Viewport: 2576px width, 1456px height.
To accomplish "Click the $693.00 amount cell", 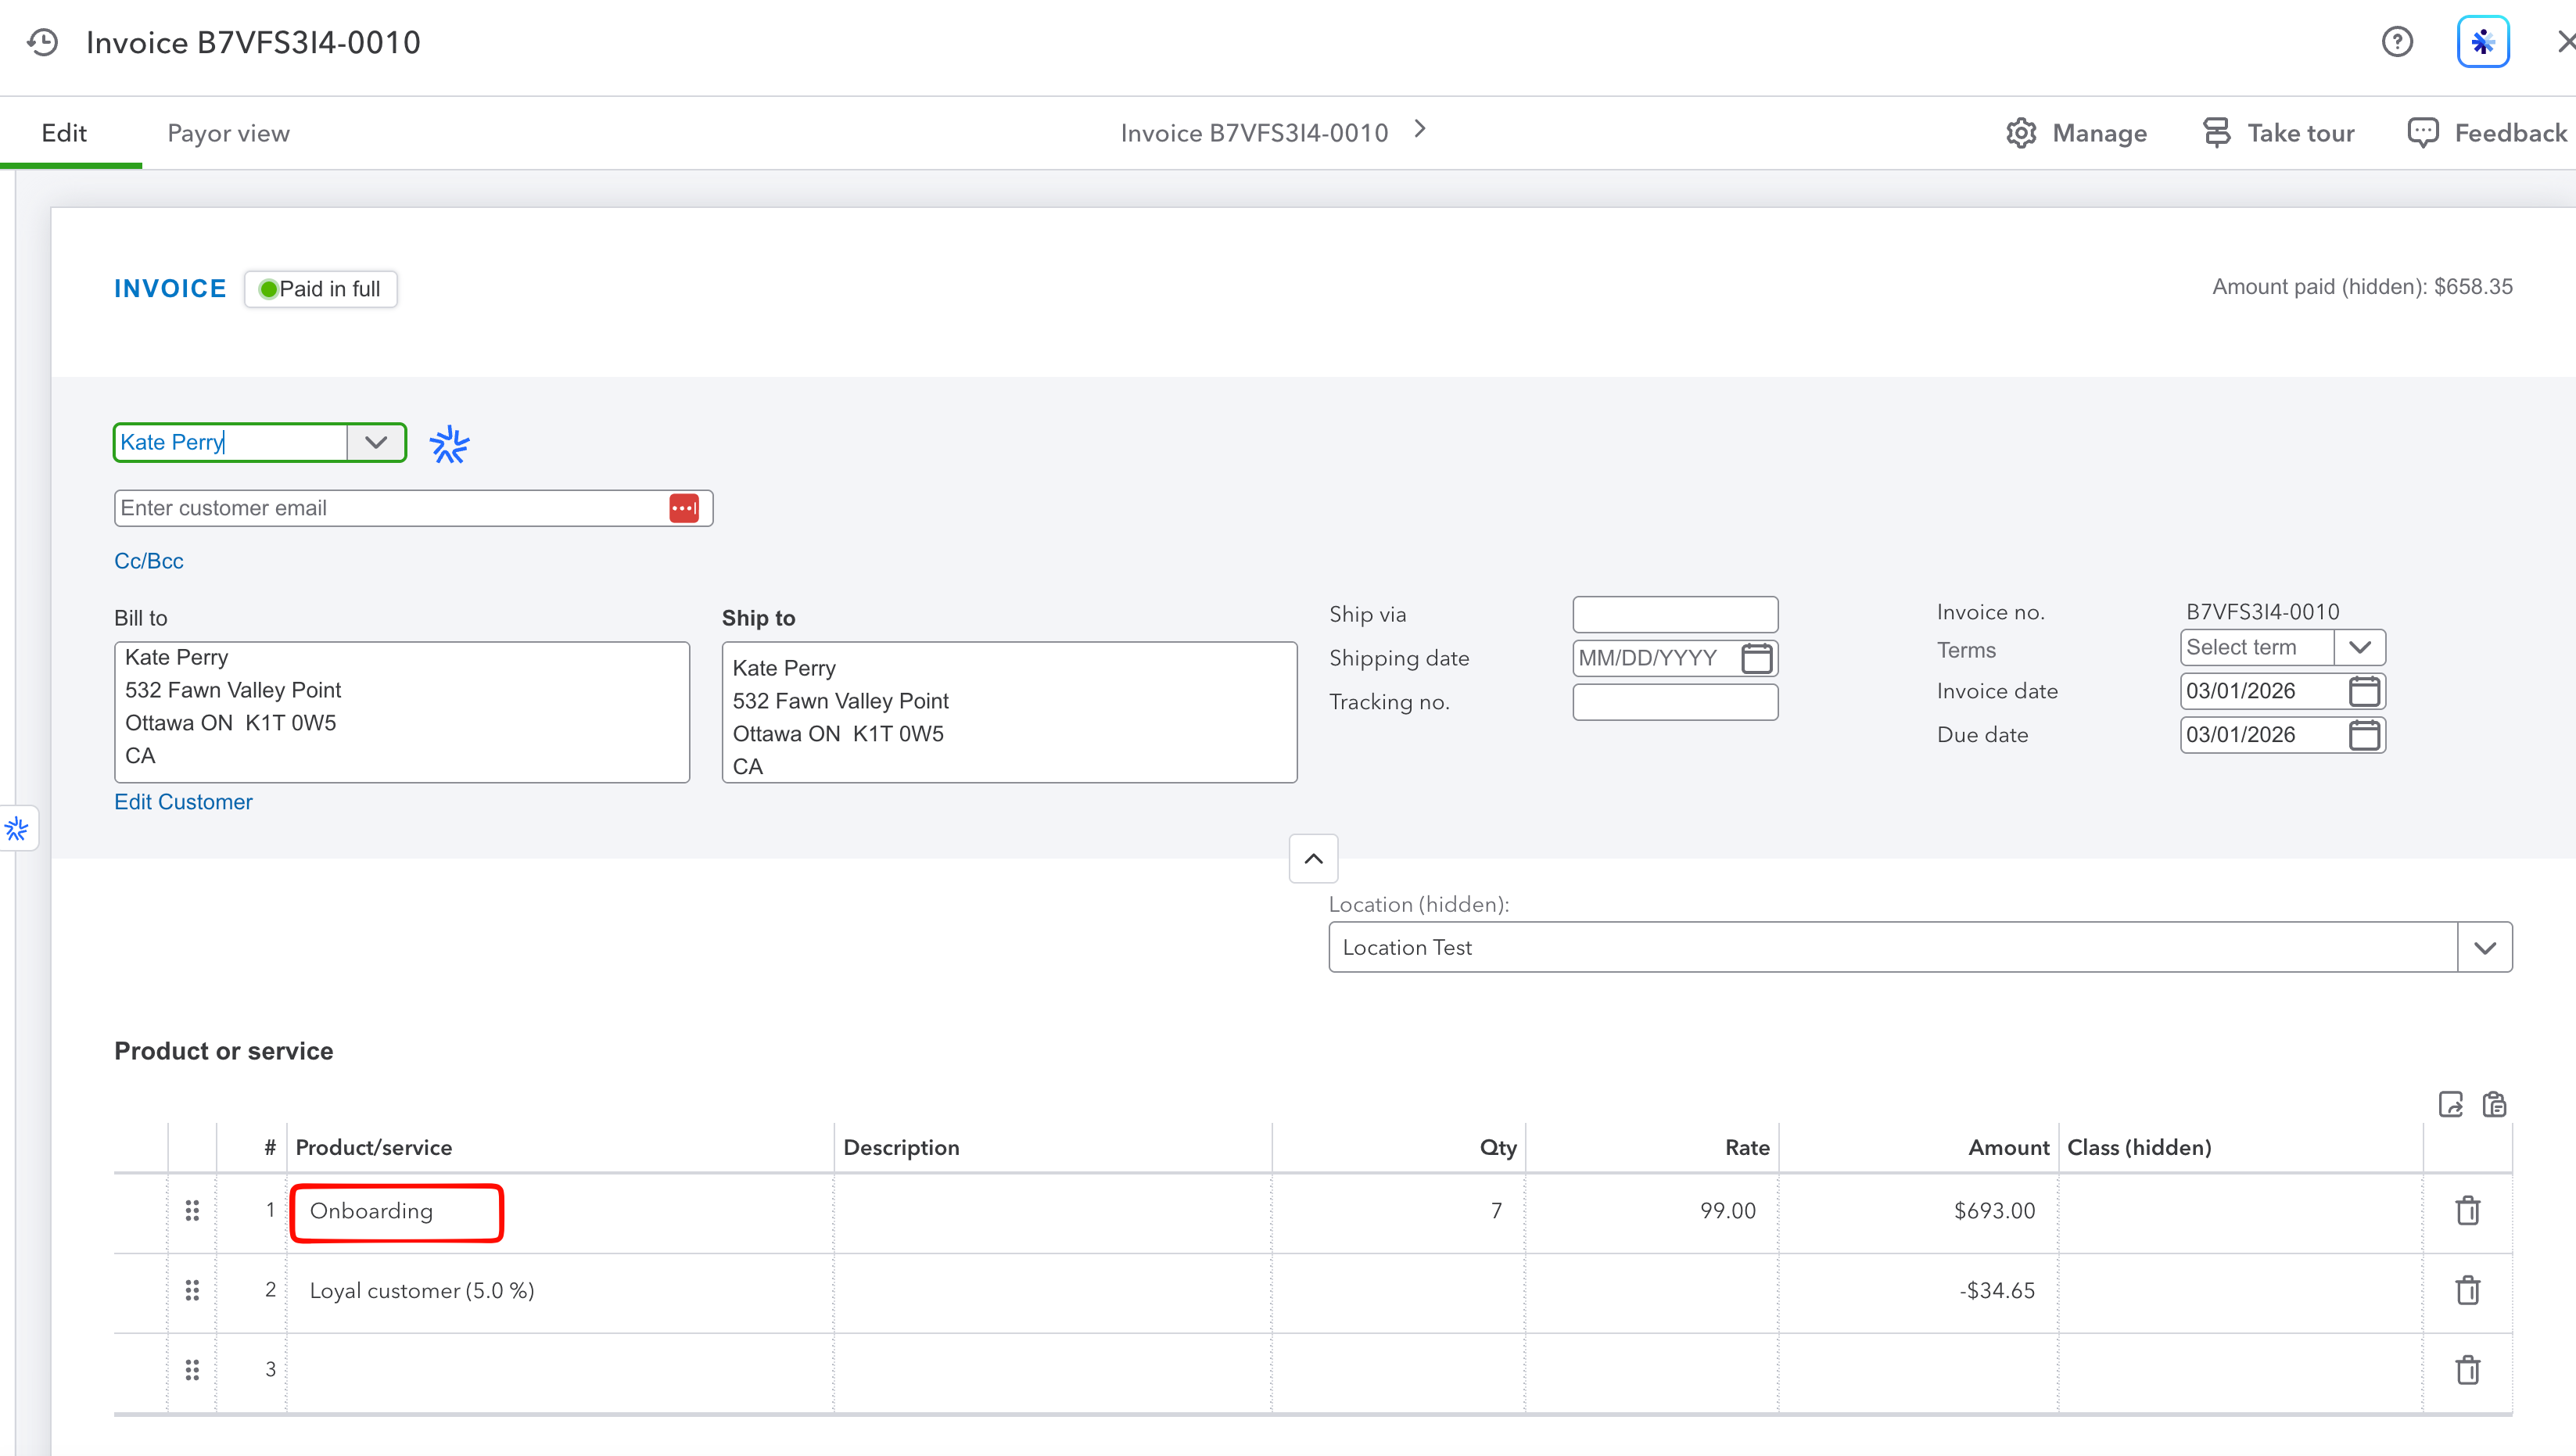I will pyautogui.click(x=1919, y=1211).
